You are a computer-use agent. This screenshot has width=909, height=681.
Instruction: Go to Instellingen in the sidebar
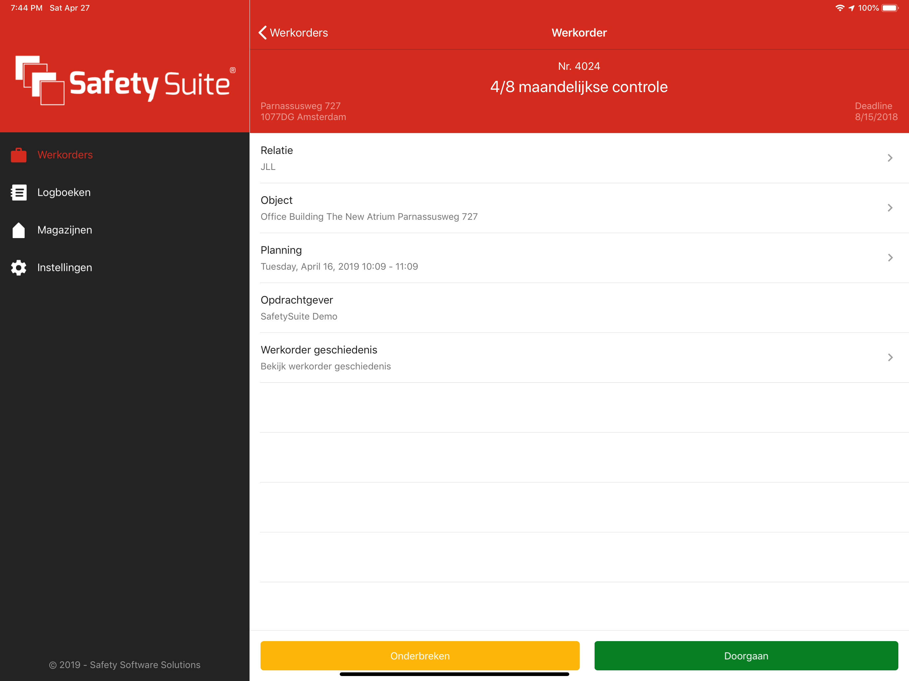coord(125,267)
